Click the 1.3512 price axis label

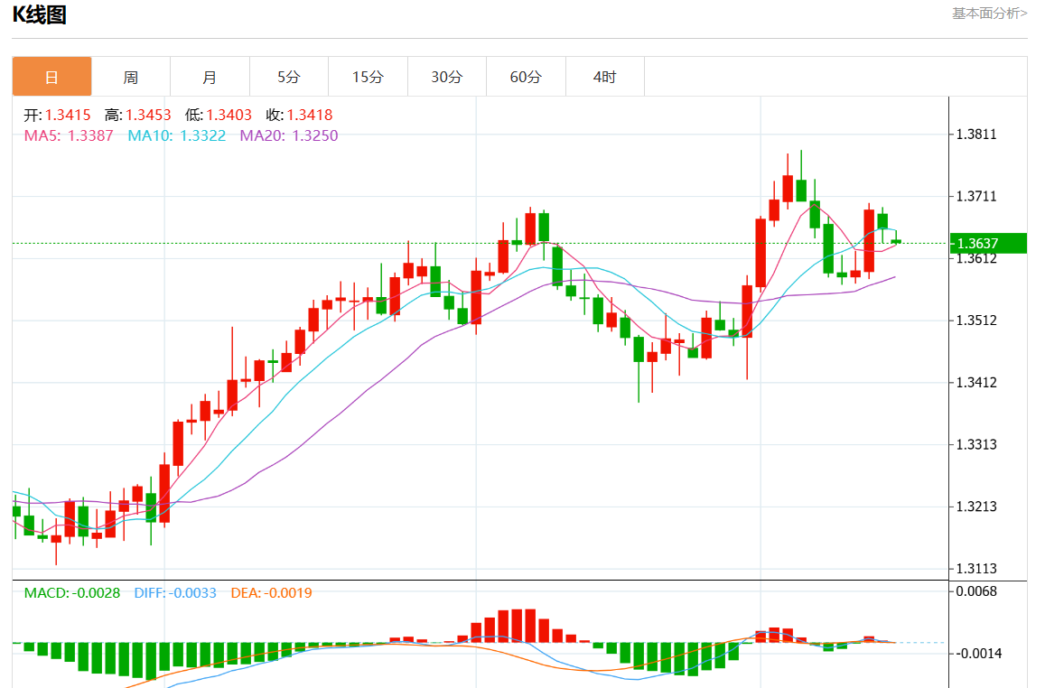(976, 321)
